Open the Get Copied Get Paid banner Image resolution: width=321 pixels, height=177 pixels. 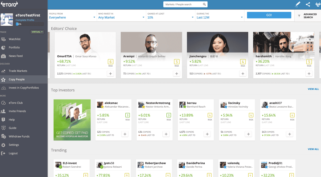[72, 120]
